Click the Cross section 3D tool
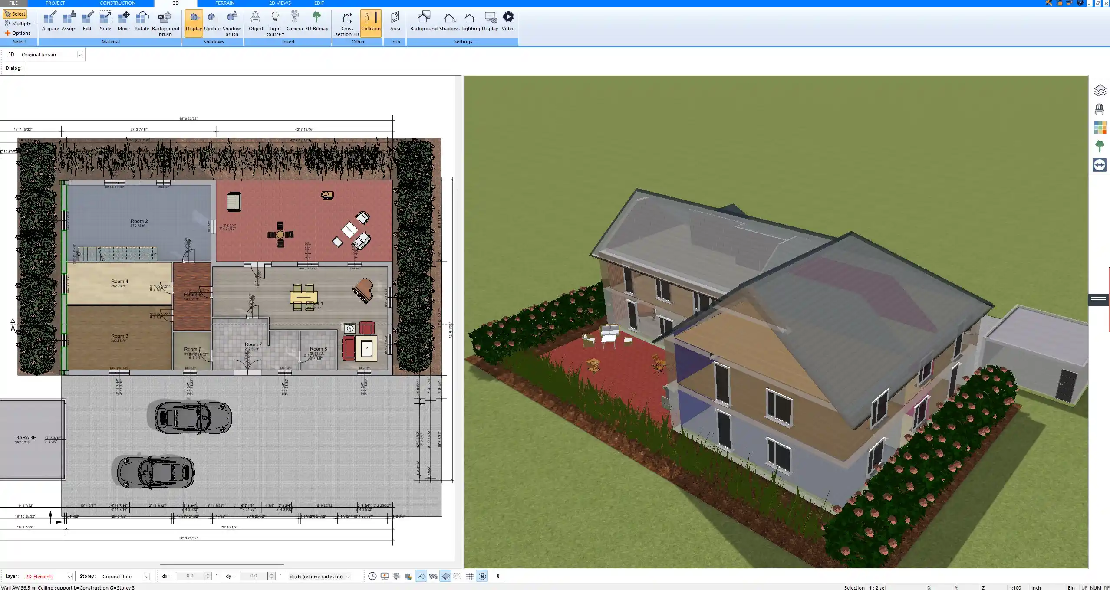This screenshot has width=1110, height=590. (x=347, y=23)
